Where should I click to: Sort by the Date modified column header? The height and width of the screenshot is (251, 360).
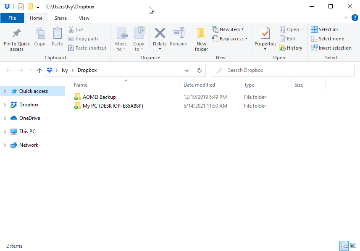coord(199,85)
